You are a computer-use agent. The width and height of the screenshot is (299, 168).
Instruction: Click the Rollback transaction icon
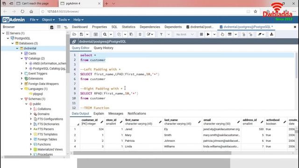[x=250, y=34]
